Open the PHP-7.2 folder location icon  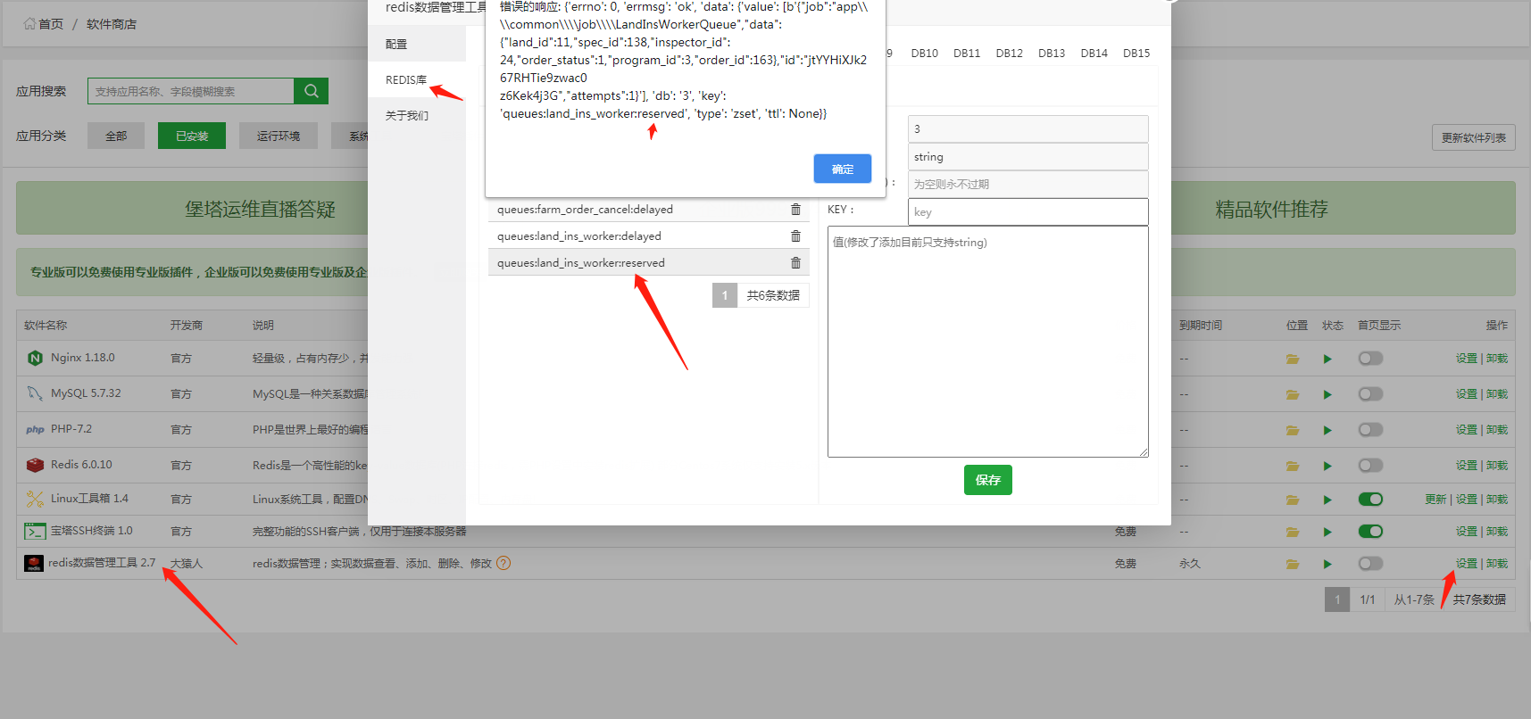pos(1292,430)
